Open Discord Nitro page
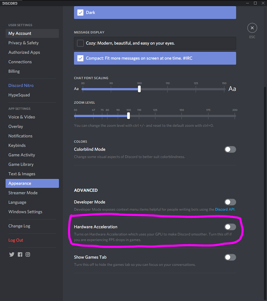This screenshot has width=267, height=301. pos(32,86)
